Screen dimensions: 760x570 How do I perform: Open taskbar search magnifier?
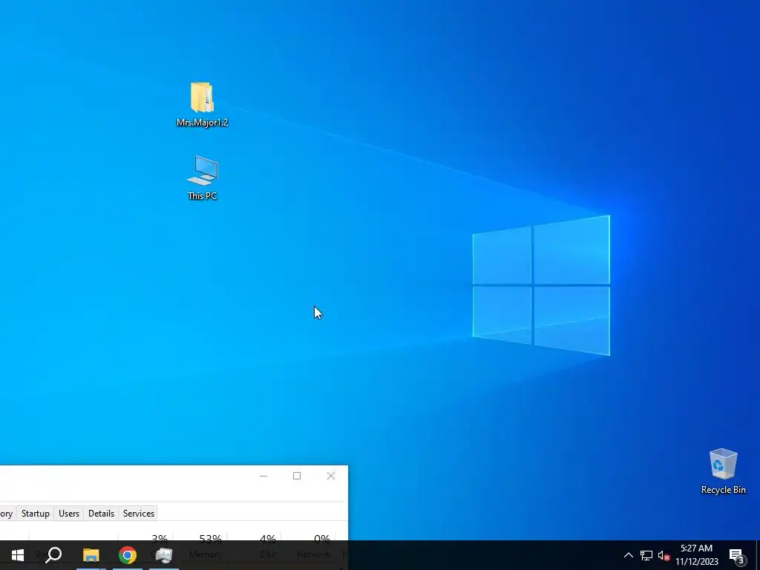[53, 555]
